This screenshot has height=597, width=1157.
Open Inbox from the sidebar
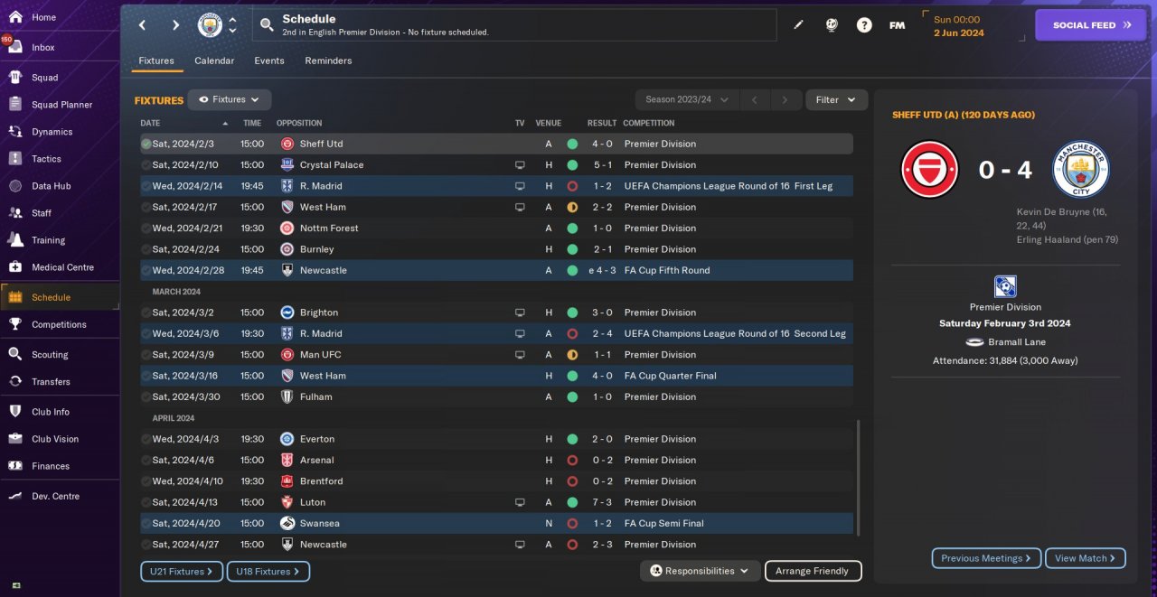coord(43,47)
